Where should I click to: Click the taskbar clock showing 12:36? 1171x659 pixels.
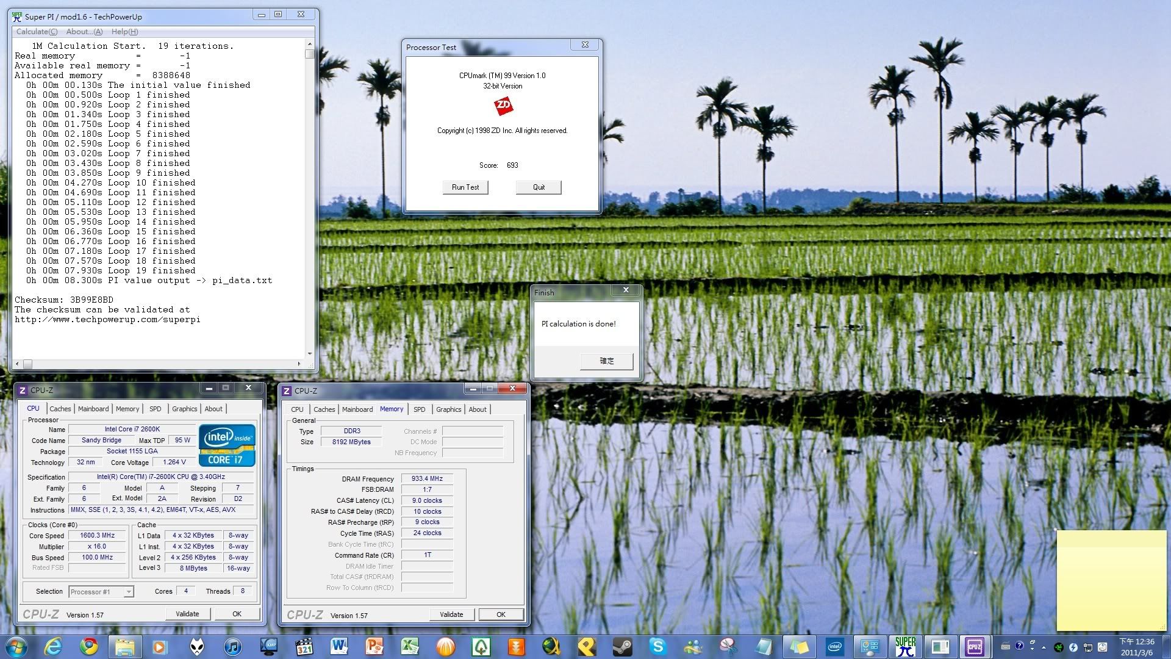point(1137,647)
